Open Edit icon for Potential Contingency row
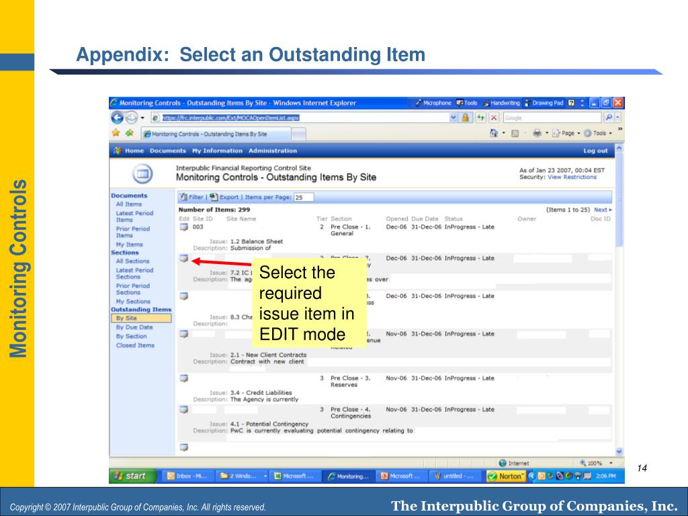 tap(184, 409)
